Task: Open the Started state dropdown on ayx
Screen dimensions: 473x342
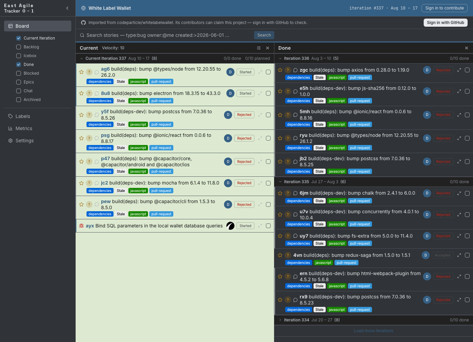Action: 245,226
